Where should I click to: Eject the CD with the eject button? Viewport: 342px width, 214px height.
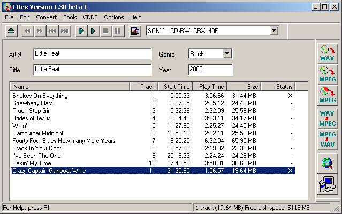click(x=11, y=31)
